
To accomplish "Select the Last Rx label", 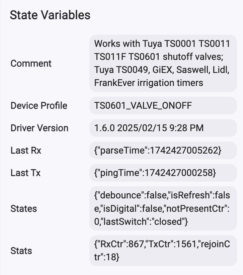I will click(26, 151).
